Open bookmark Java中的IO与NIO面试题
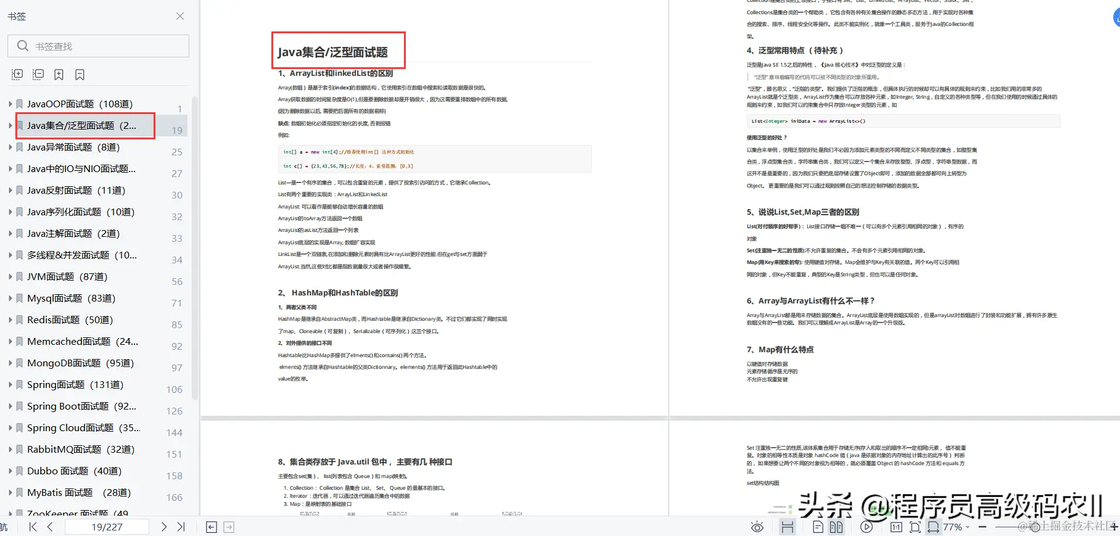Image resolution: width=1120 pixels, height=536 pixels. point(81,168)
